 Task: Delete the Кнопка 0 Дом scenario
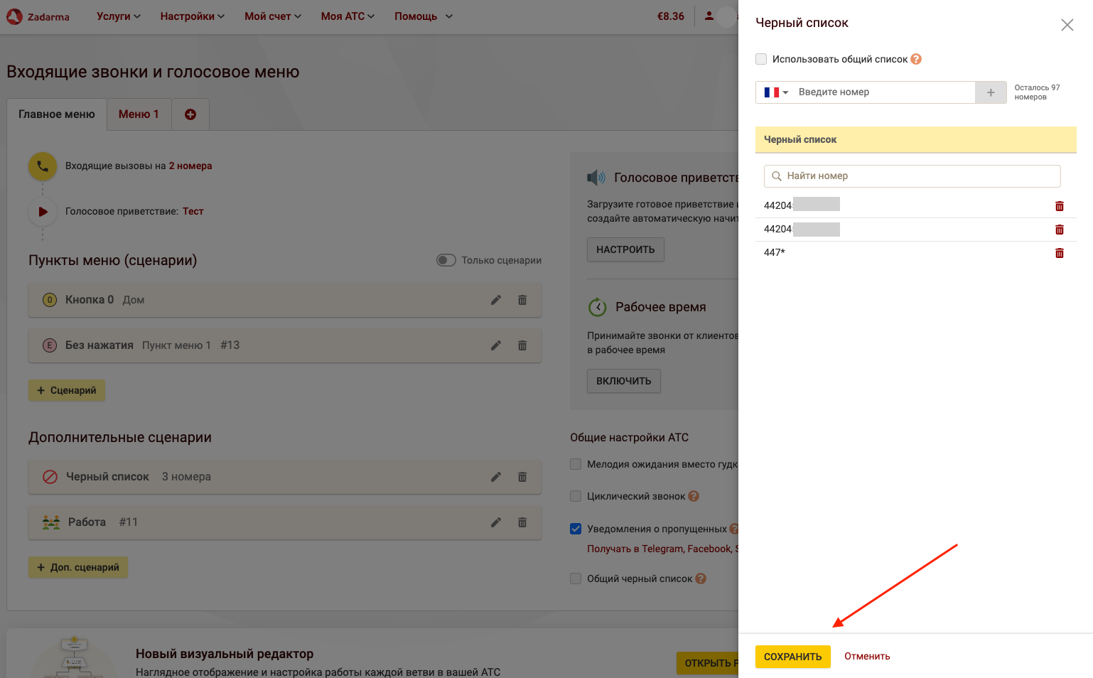pyautogui.click(x=522, y=300)
